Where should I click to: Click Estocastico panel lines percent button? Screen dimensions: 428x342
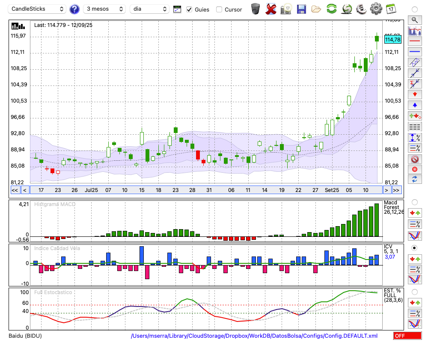click(x=415, y=313)
